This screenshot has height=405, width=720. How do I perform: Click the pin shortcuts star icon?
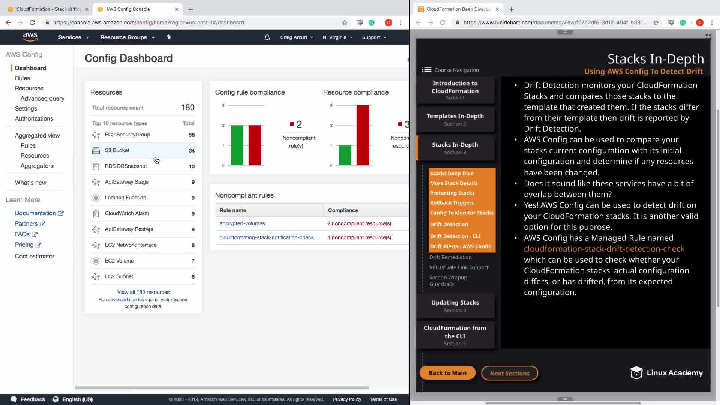click(169, 37)
